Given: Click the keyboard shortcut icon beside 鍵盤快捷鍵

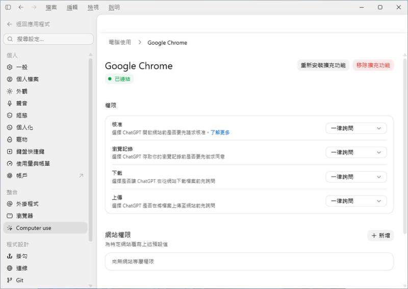Looking at the screenshot, I should 10,152.
